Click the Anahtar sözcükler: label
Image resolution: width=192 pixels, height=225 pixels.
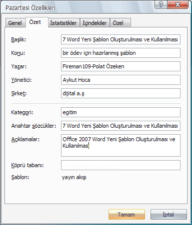pyautogui.click(x=33, y=126)
